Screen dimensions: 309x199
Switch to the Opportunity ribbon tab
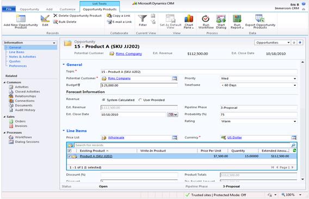(x=29, y=9)
